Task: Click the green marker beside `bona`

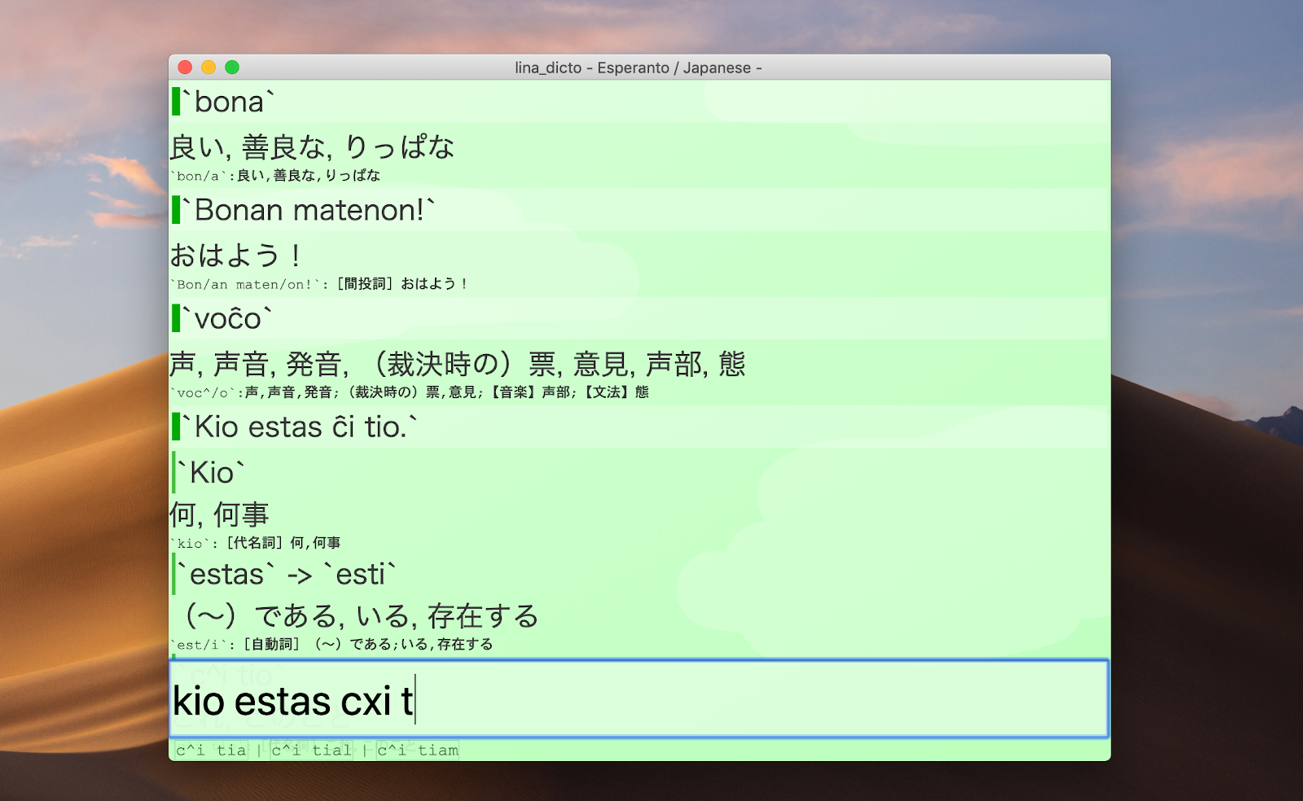Action: [176, 102]
